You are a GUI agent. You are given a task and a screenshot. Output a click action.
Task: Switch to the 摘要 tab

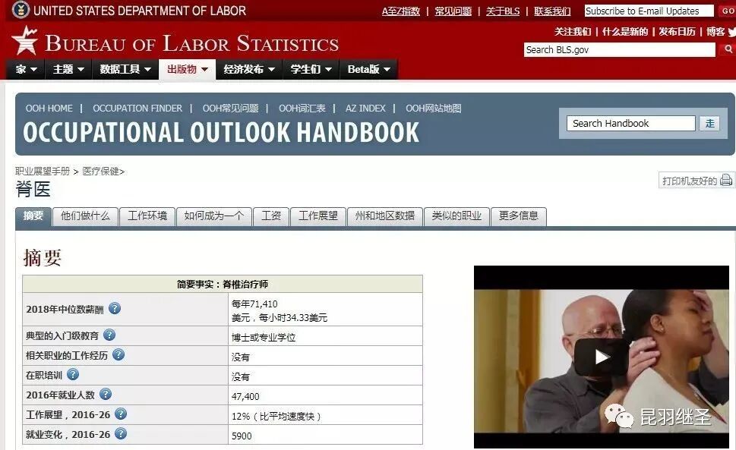pos(33,216)
